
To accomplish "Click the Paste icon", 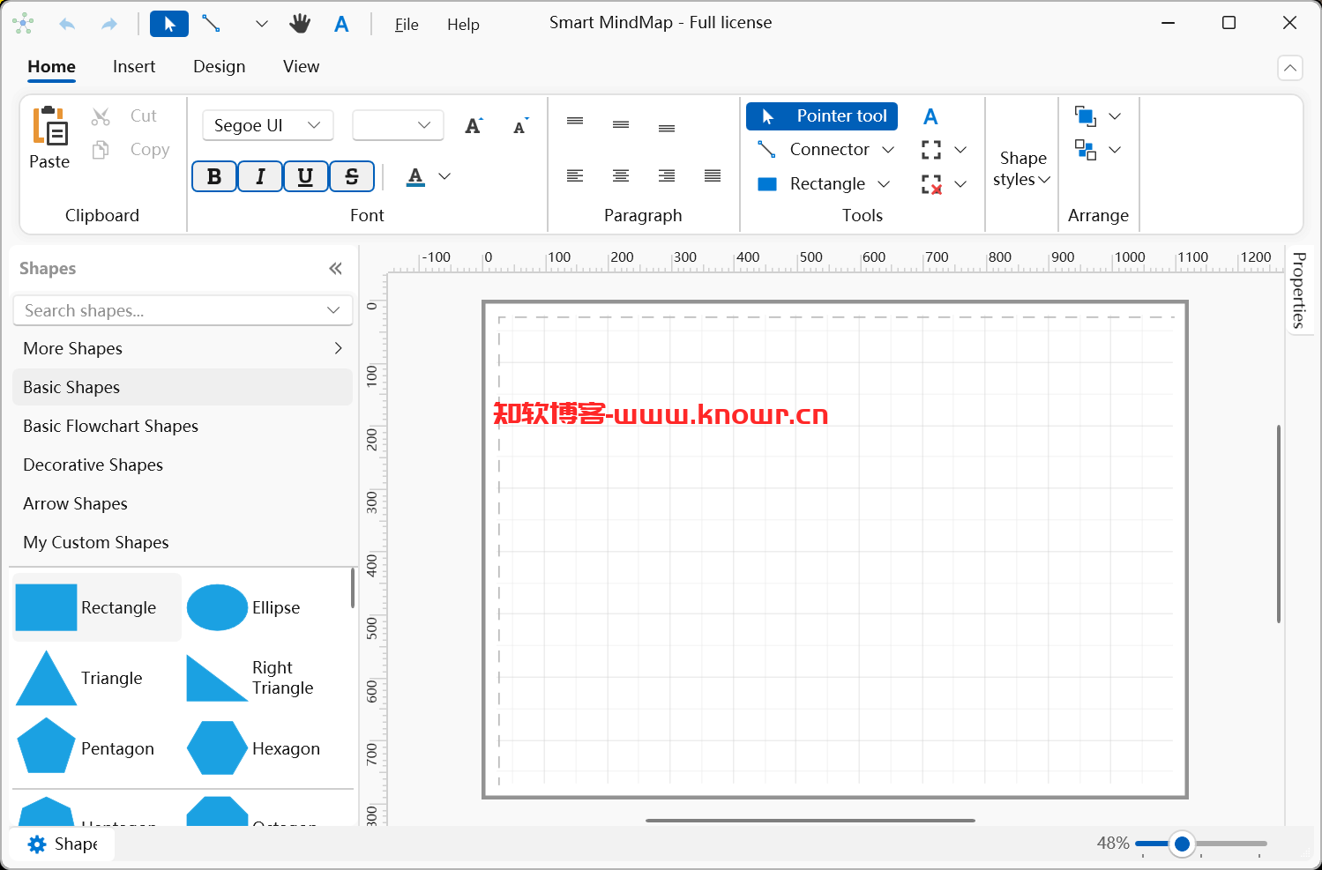I will tap(50, 125).
